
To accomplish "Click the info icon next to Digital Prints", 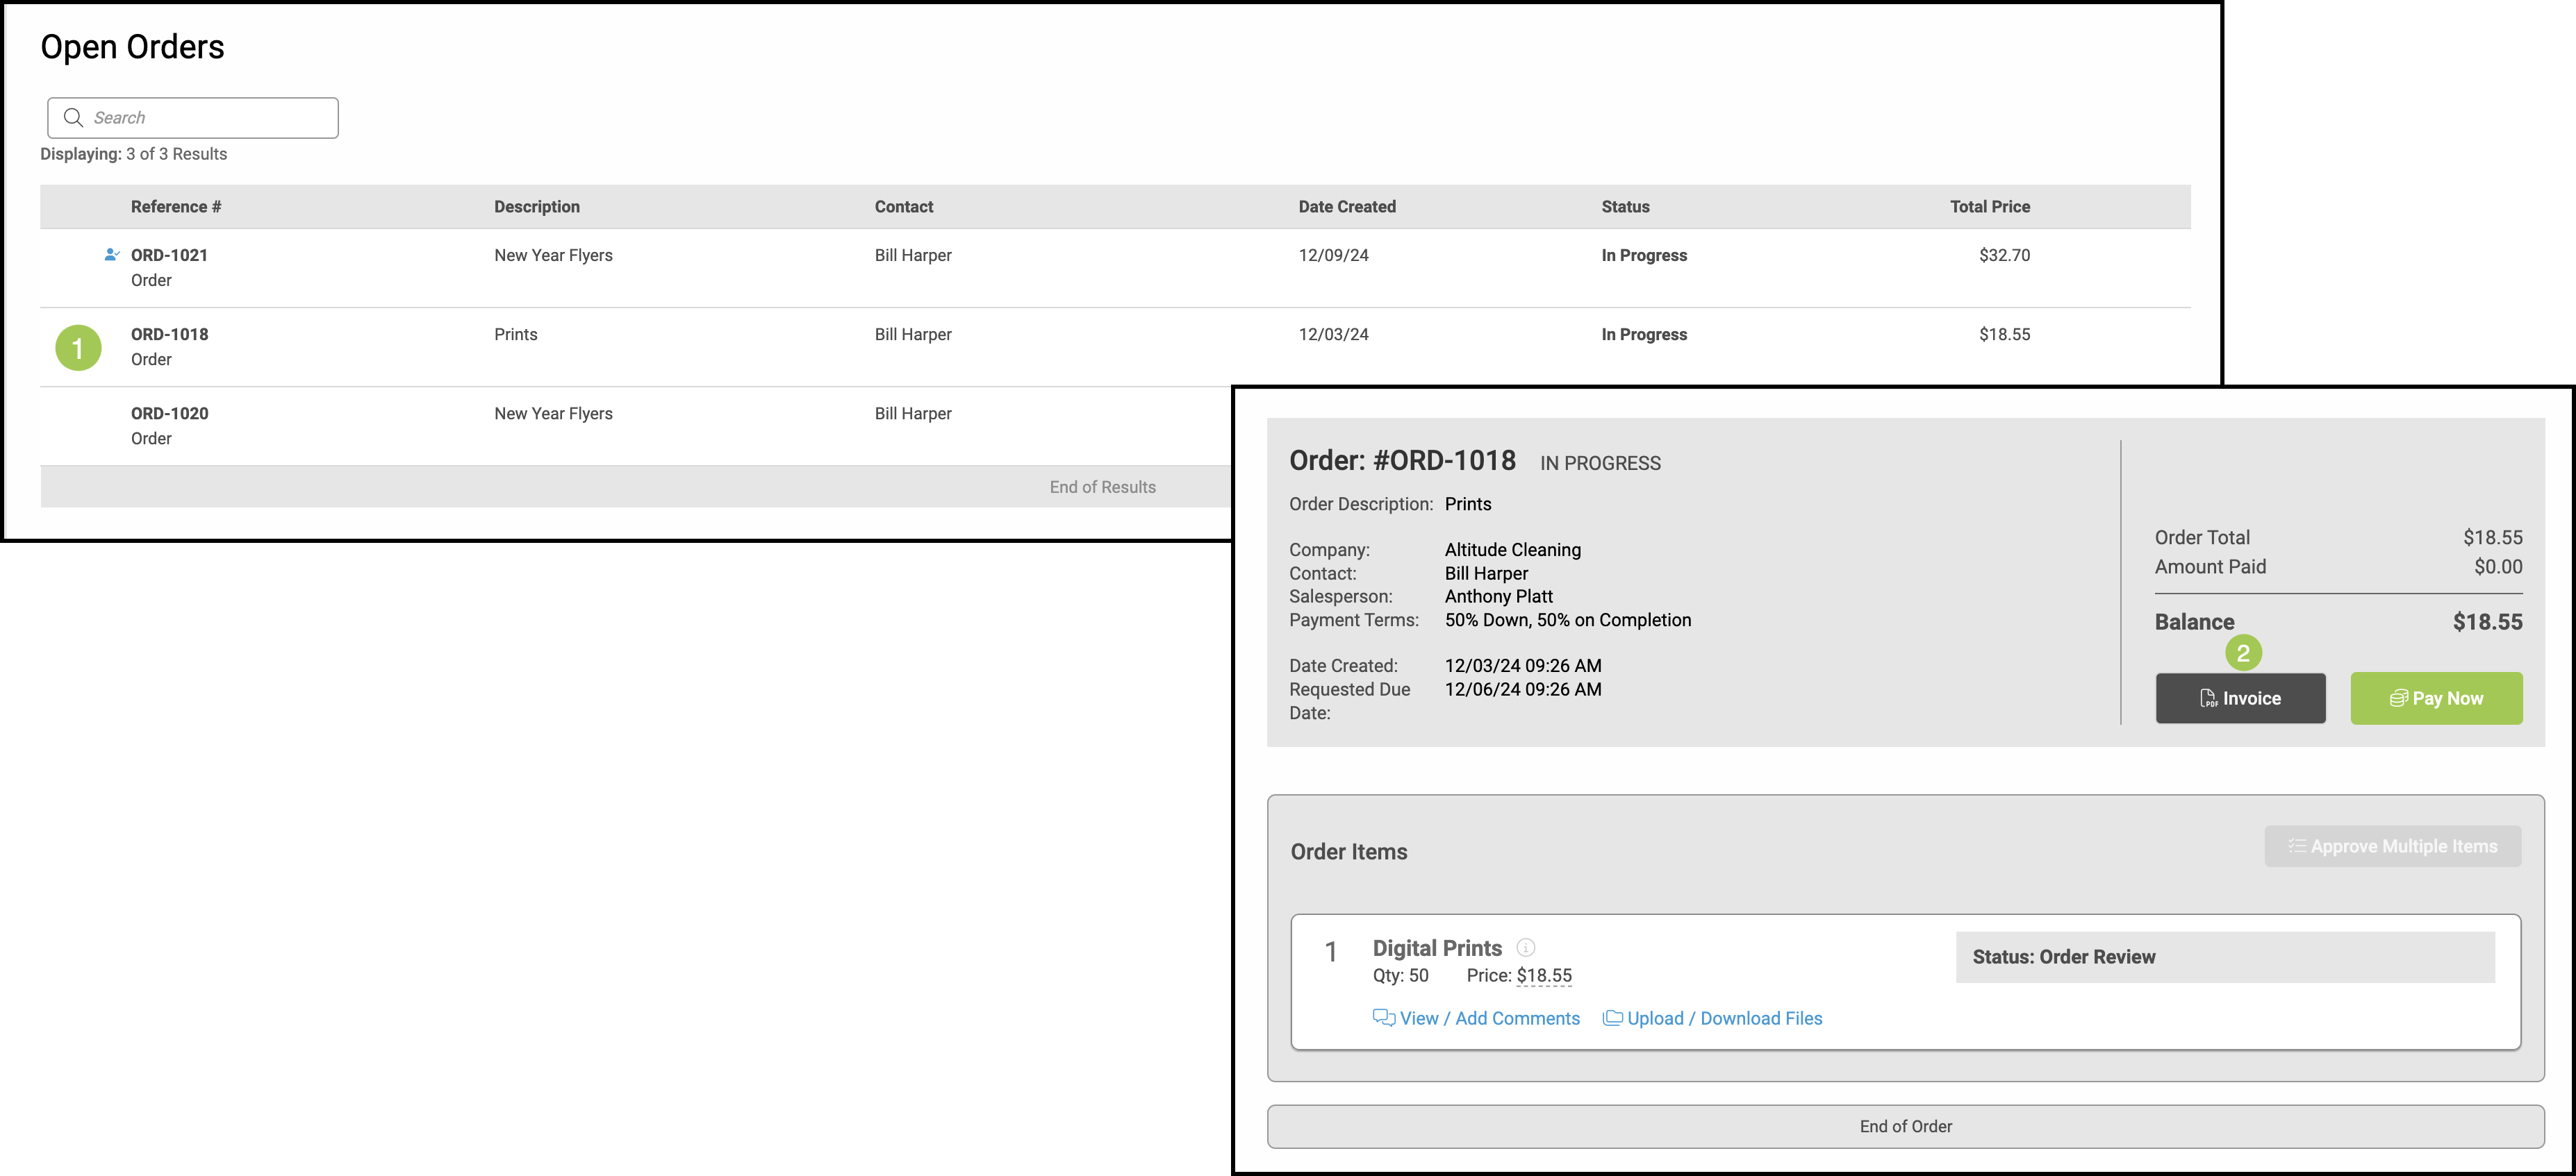I will (x=1525, y=947).
